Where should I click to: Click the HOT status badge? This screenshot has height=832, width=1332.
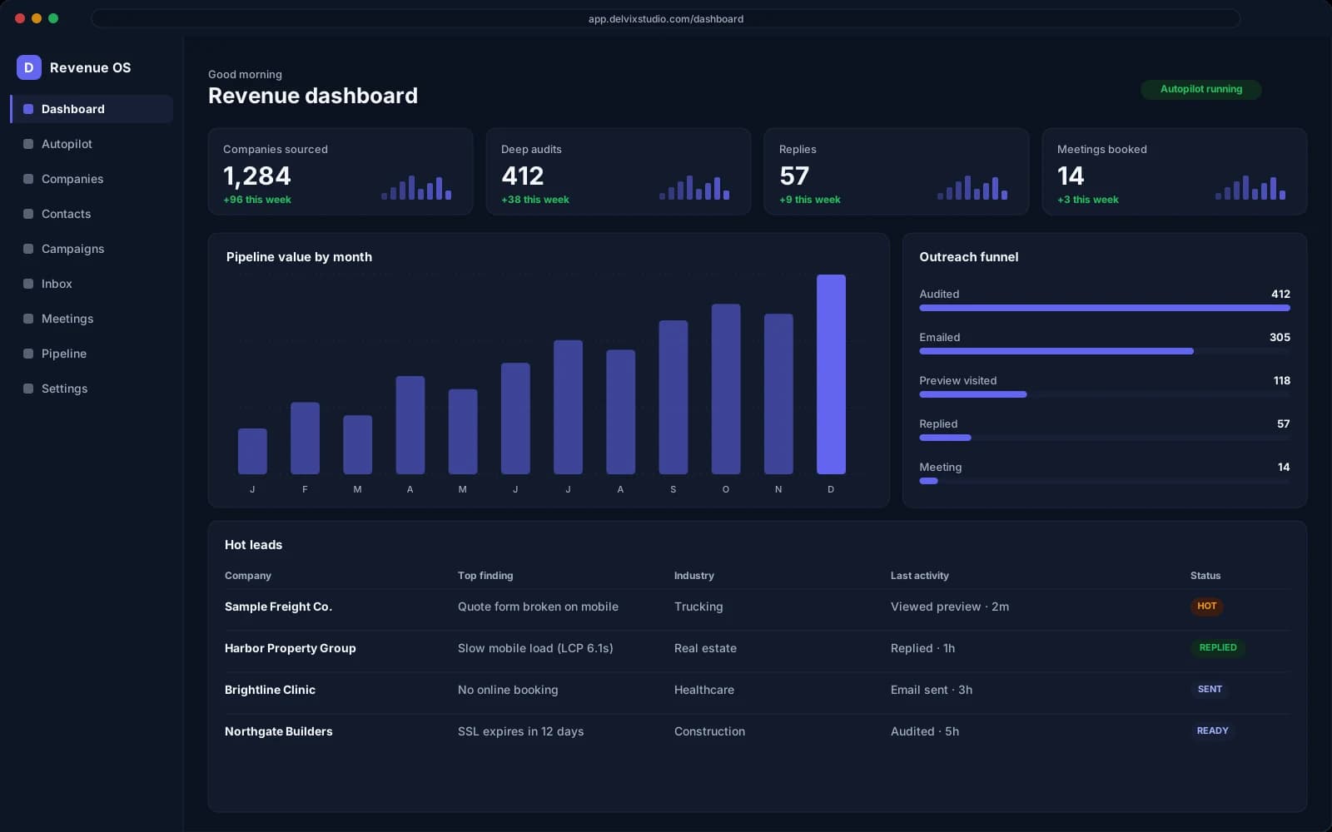coord(1206,606)
